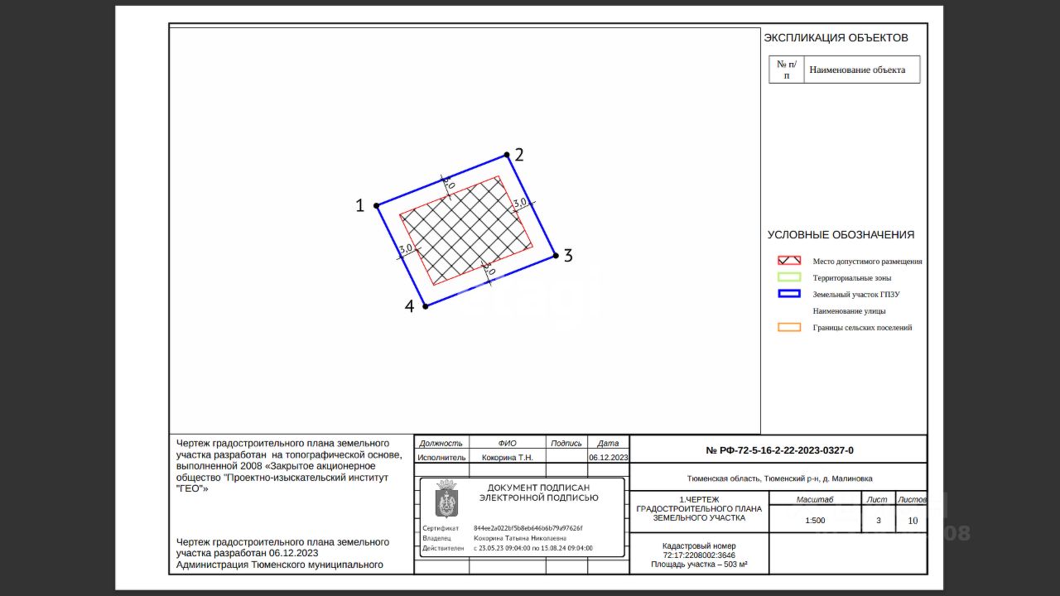Click the scale value 1:500 cell
Viewport: 1060px width, 596px height.
point(815,521)
